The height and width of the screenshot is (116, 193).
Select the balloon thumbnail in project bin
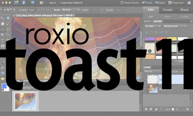[25, 101]
